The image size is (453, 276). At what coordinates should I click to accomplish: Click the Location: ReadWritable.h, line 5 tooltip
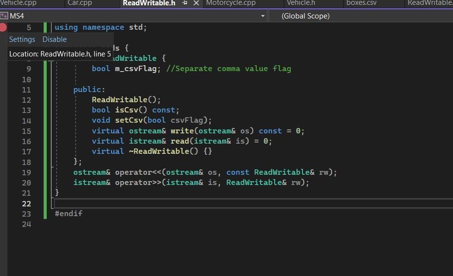(60, 54)
